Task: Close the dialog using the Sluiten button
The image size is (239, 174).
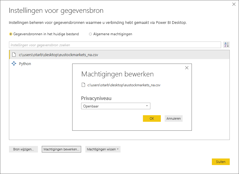Action: tap(221, 161)
